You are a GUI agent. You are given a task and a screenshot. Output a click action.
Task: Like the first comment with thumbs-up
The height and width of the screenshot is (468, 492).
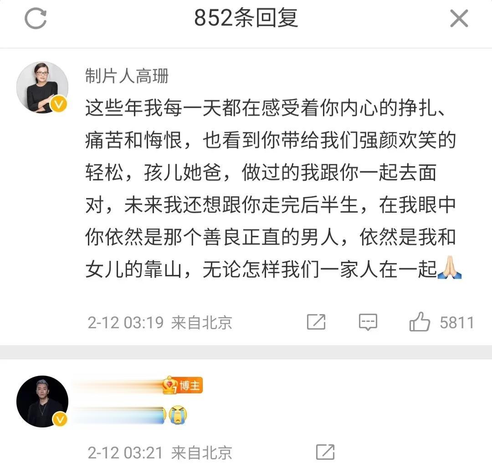point(419,321)
